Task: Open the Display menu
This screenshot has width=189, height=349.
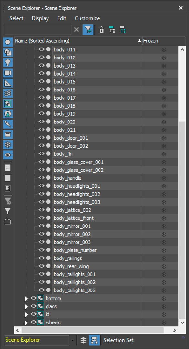Action: click(x=40, y=18)
